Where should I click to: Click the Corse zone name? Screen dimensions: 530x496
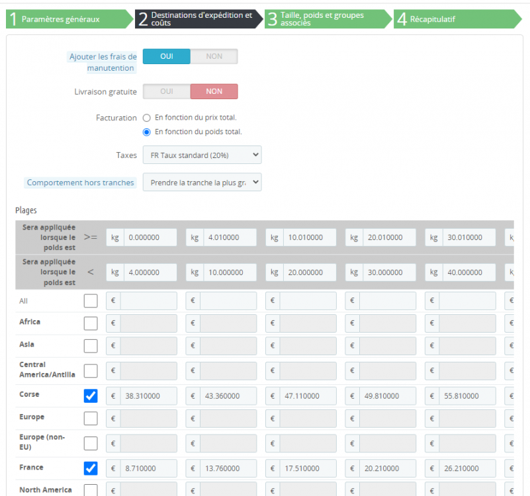coord(29,394)
